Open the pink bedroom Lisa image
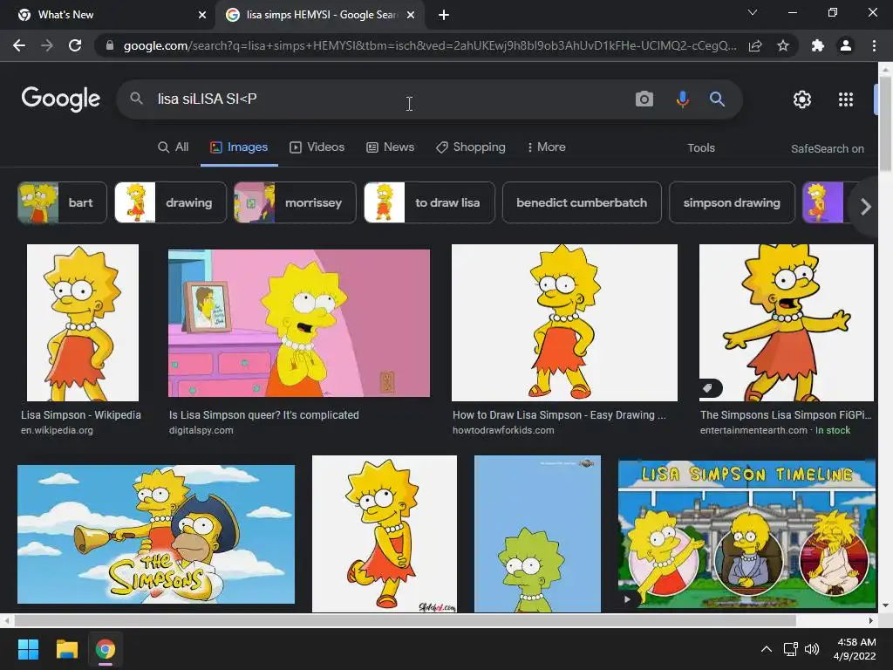 pos(299,323)
